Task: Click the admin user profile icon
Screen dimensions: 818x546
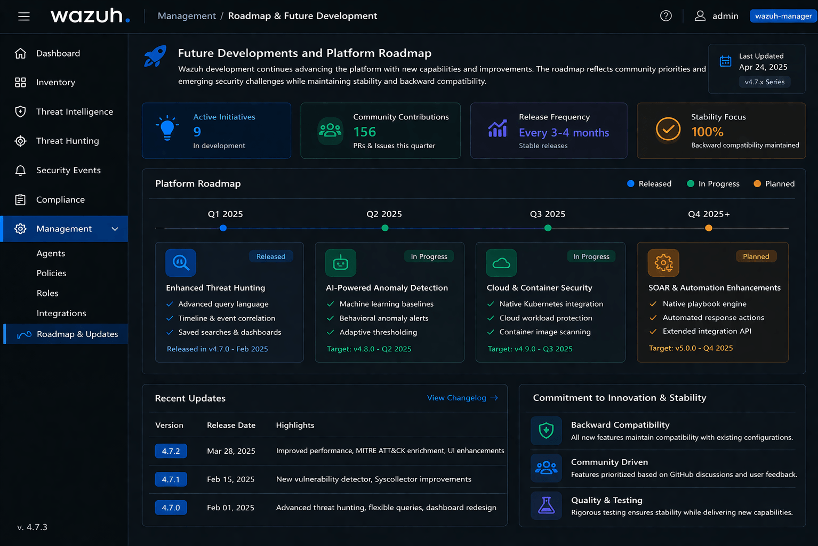Action: [x=700, y=16]
